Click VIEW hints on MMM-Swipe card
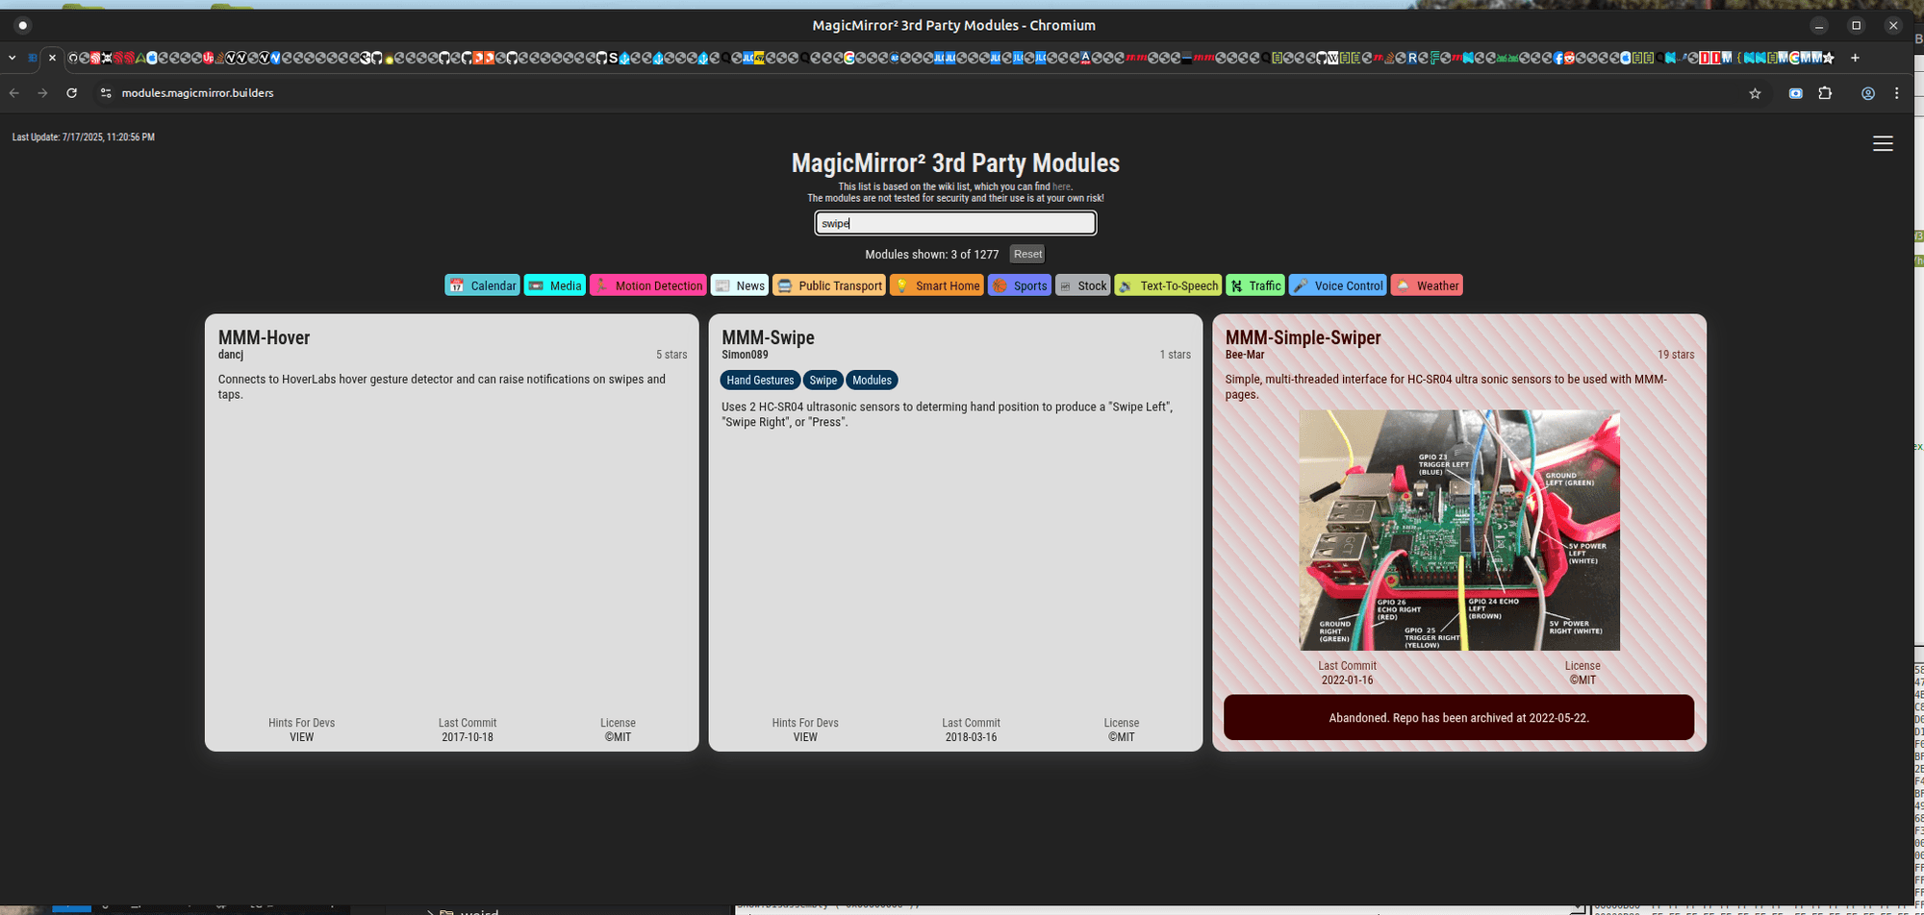Screen dimensions: 1924x915 pyautogui.click(x=805, y=737)
